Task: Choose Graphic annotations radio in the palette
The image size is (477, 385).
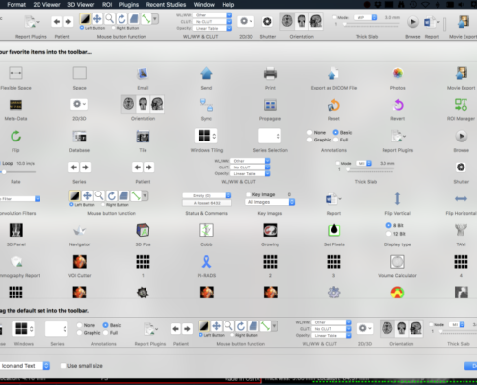Action: [x=310, y=140]
